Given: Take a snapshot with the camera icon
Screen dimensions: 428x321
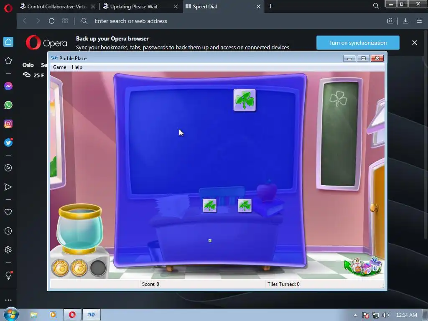Looking at the screenshot, I should [x=390, y=21].
